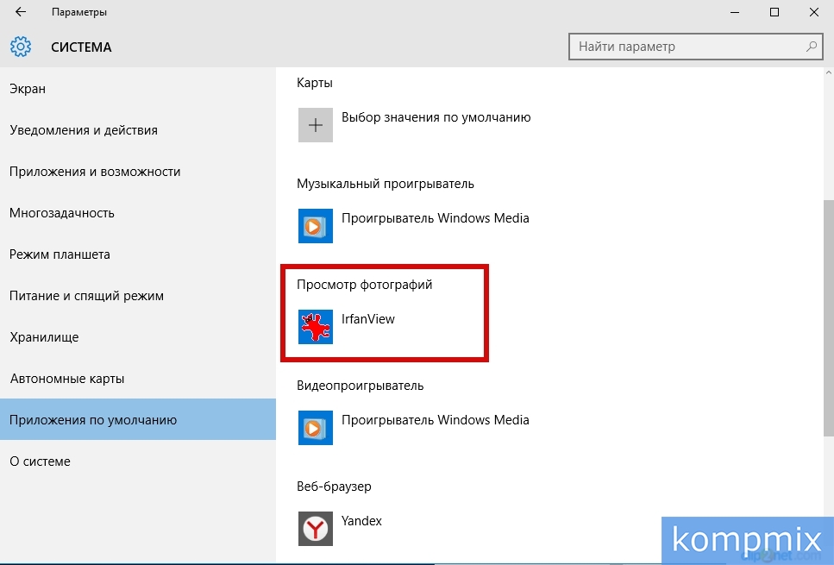The height and width of the screenshot is (565, 834).
Task: Open О системе section
Action: [138, 461]
